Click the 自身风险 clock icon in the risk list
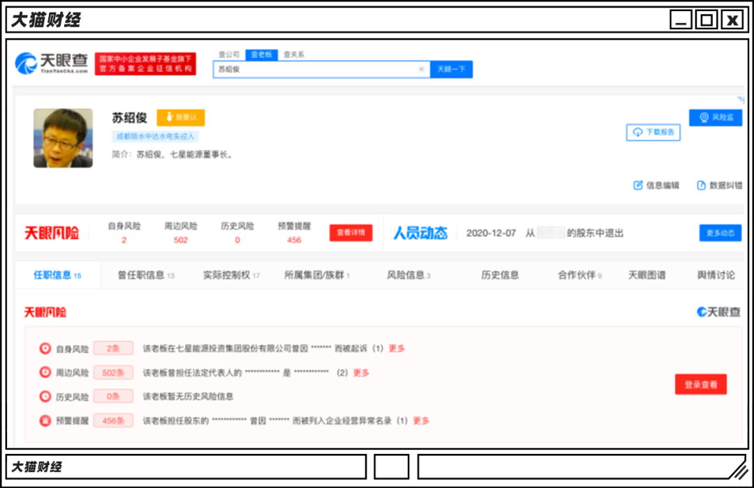 (45, 349)
